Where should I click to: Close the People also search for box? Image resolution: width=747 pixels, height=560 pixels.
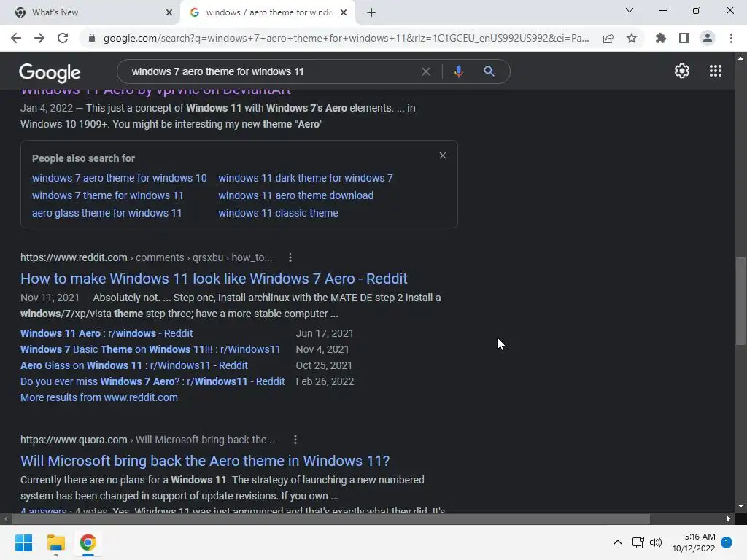tap(443, 156)
